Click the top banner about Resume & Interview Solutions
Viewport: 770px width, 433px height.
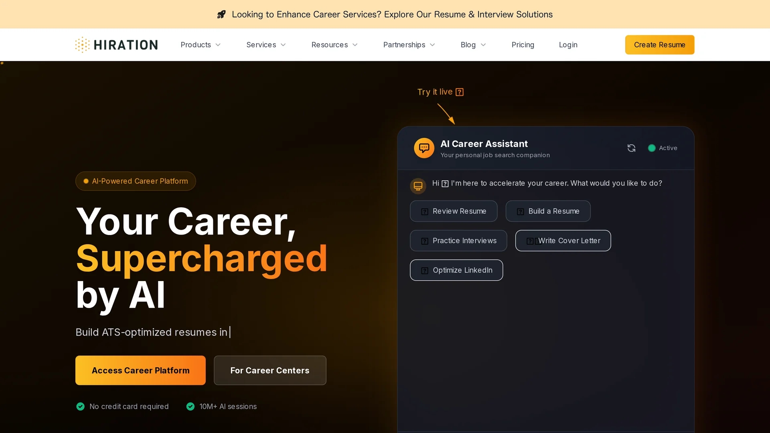[385, 14]
